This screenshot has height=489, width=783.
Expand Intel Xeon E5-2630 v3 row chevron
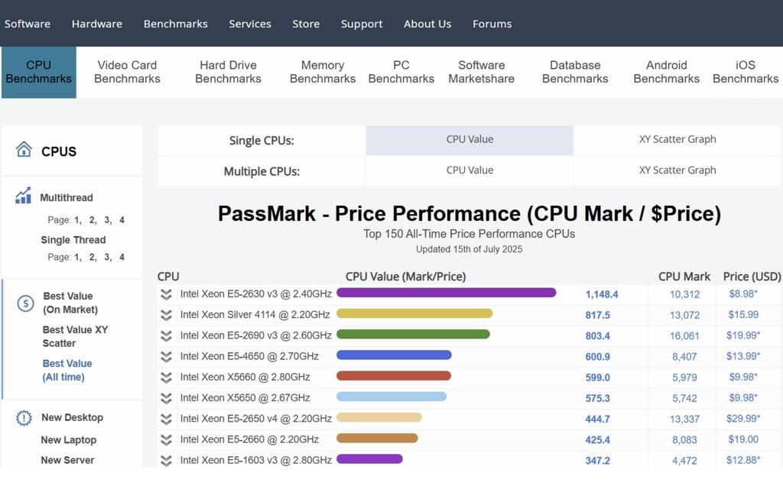166,294
